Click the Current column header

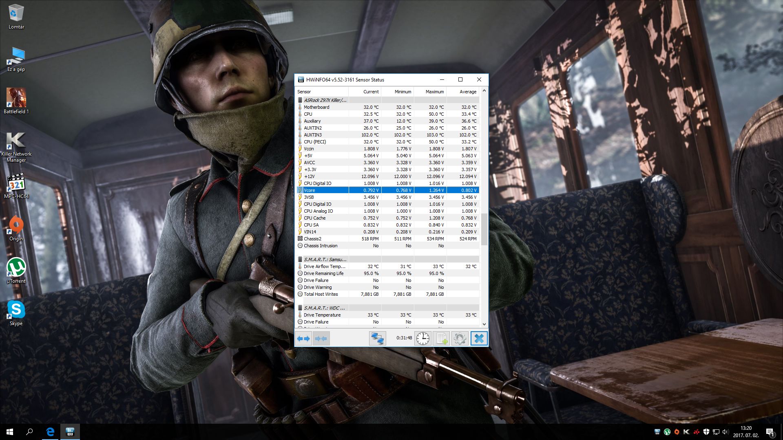point(365,92)
